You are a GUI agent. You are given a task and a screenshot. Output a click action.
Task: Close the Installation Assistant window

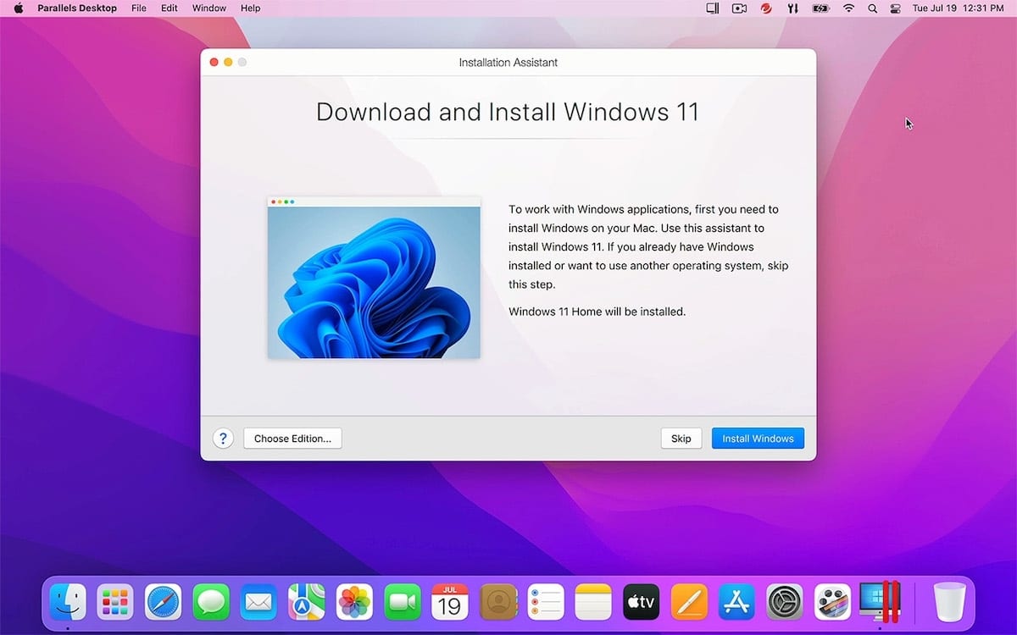pyautogui.click(x=214, y=63)
